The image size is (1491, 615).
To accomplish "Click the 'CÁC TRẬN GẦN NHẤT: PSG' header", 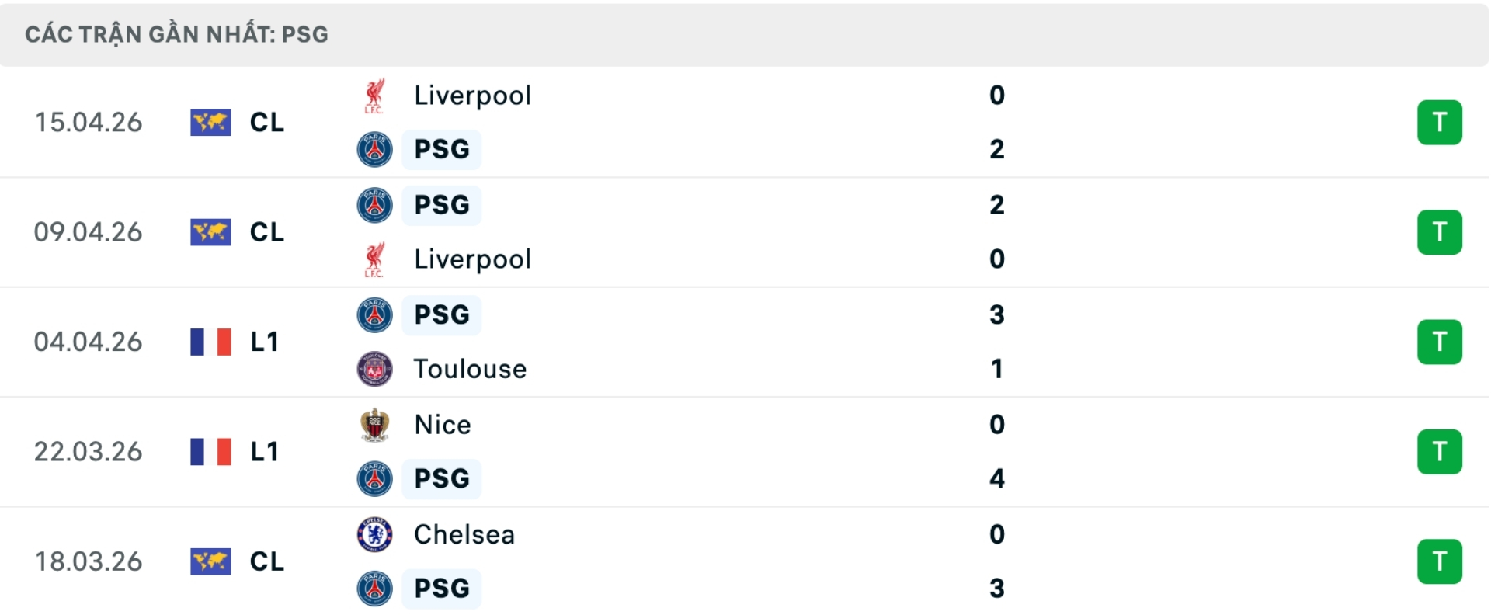I will click(x=176, y=34).
